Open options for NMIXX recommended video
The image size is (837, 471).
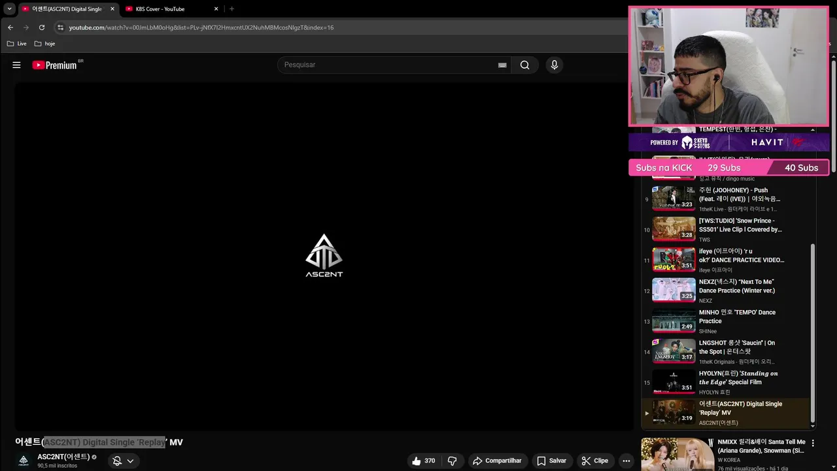tap(813, 443)
